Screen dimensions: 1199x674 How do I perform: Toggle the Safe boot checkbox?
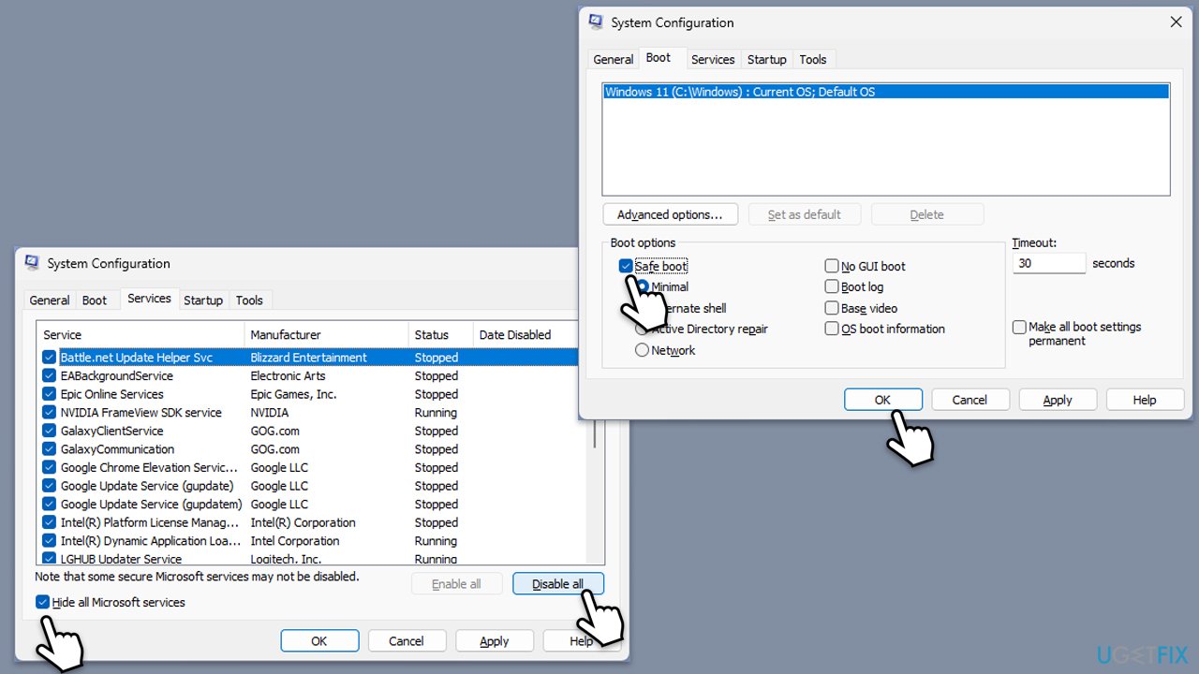[x=626, y=266]
